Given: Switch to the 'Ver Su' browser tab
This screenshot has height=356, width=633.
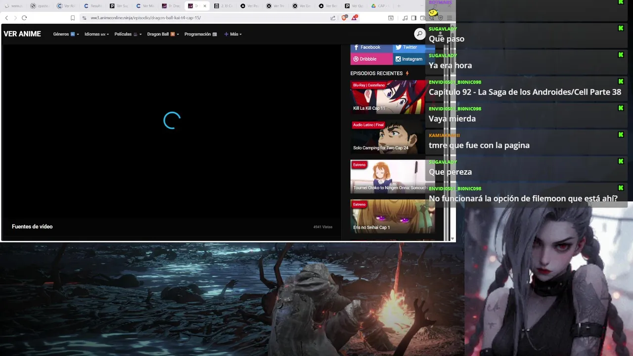Looking at the screenshot, I should click(119, 6).
